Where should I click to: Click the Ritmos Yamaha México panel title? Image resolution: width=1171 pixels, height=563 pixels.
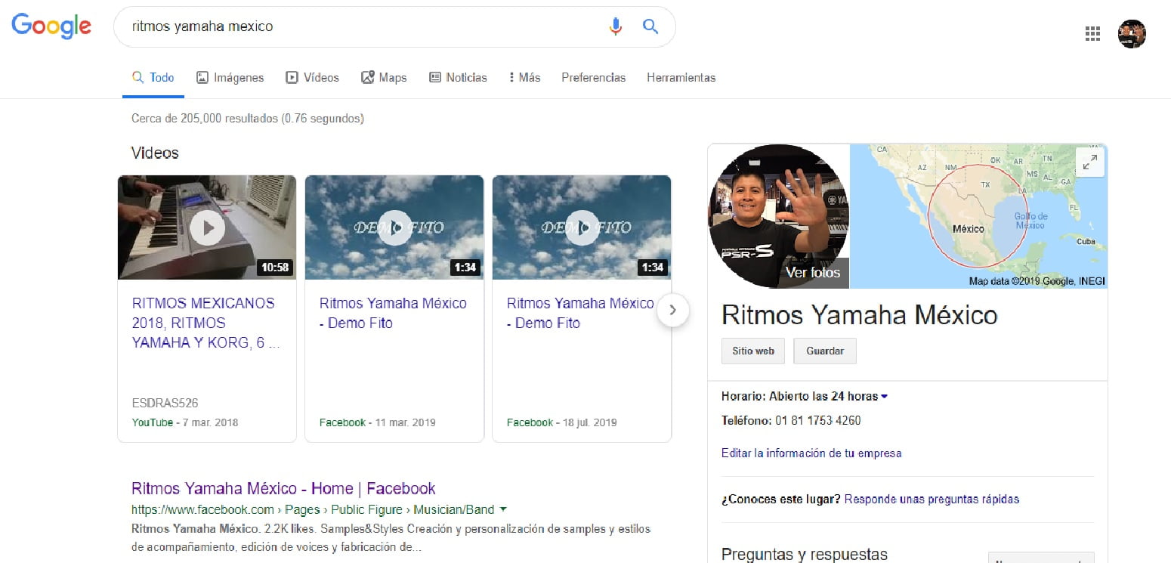(860, 314)
